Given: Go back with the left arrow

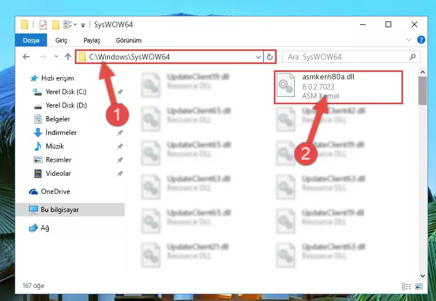Looking at the screenshot, I should [x=26, y=57].
